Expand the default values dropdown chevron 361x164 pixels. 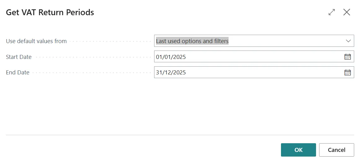pyautogui.click(x=348, y=41)
